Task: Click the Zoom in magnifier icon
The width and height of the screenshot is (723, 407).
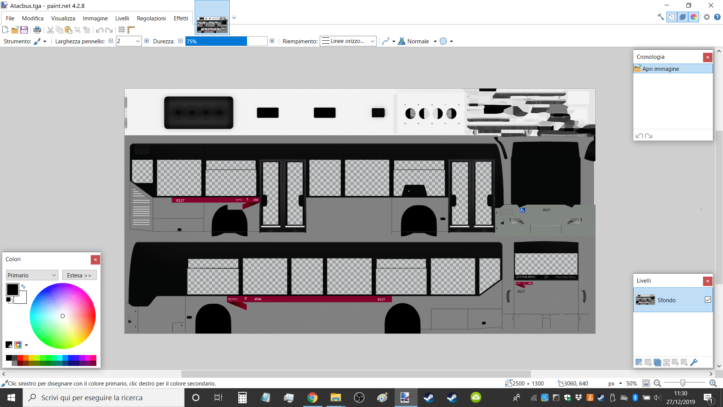Action: click(x=713, y=383)
